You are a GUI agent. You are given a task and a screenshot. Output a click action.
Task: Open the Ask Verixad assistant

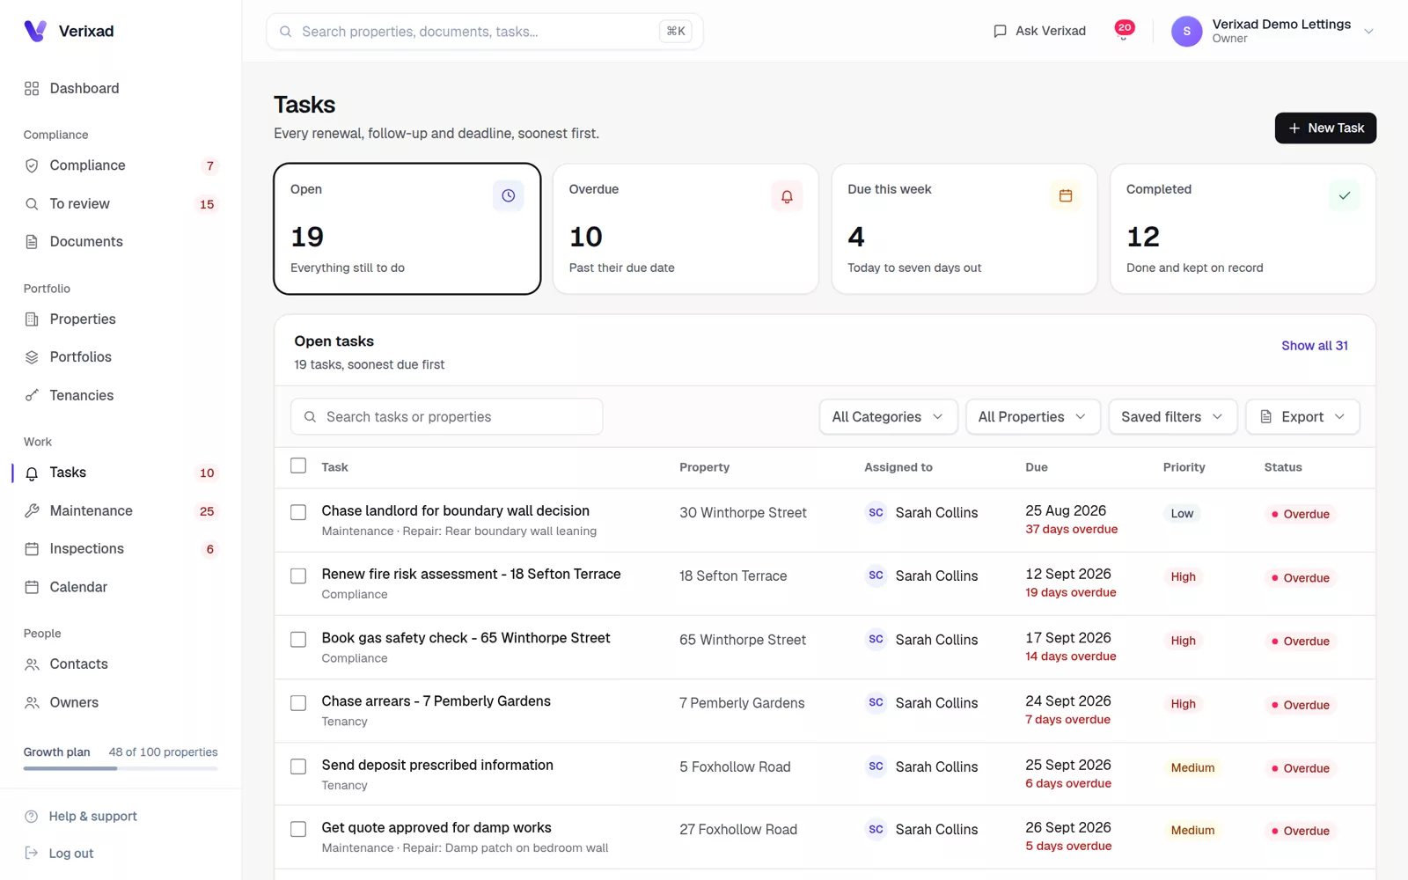pos(1039,31)
